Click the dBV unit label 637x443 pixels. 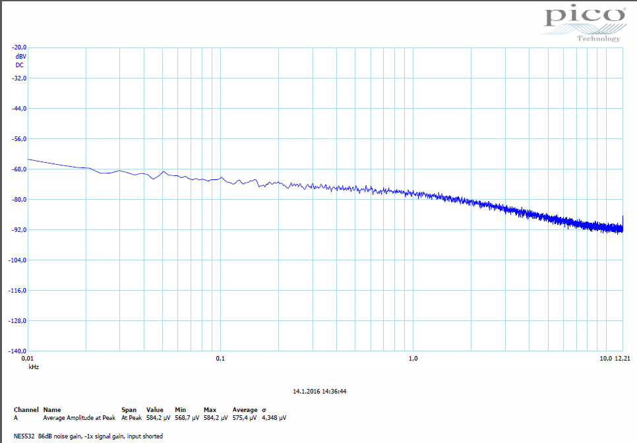[20, 57]
